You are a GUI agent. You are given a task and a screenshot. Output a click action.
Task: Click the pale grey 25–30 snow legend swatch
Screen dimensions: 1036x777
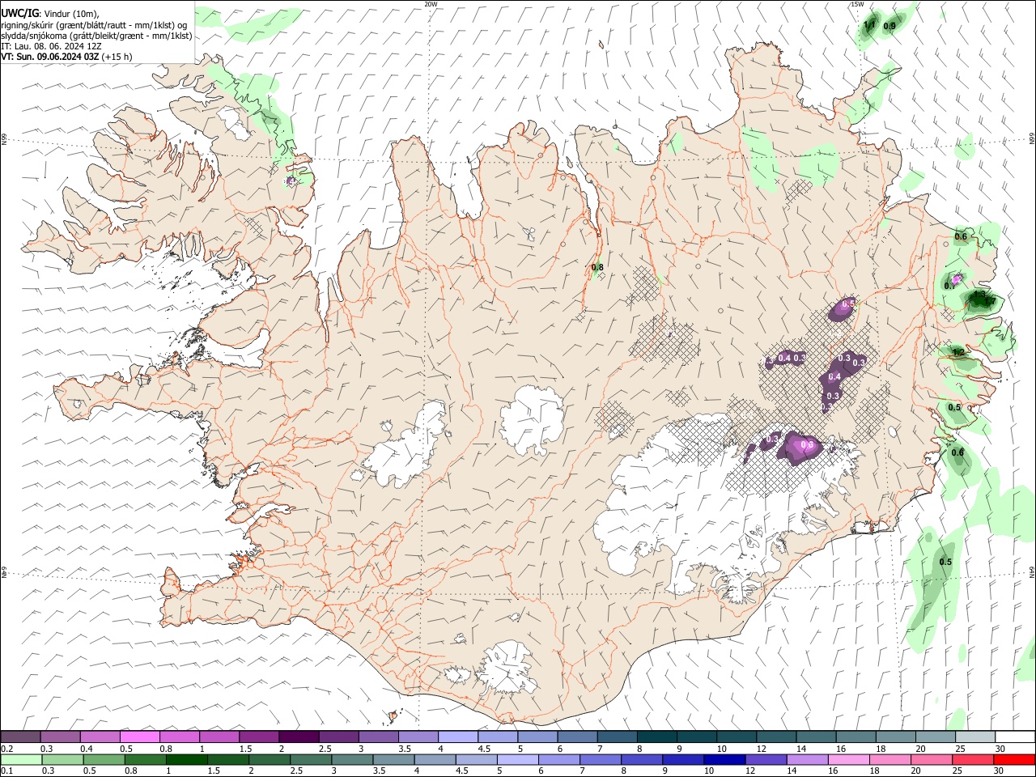click(975, 737)
